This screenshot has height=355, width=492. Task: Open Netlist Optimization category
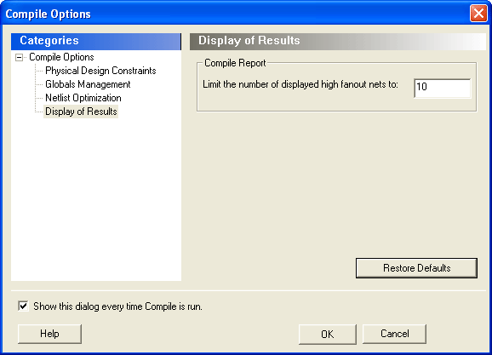pyautogui.click(x=83, y=98)
